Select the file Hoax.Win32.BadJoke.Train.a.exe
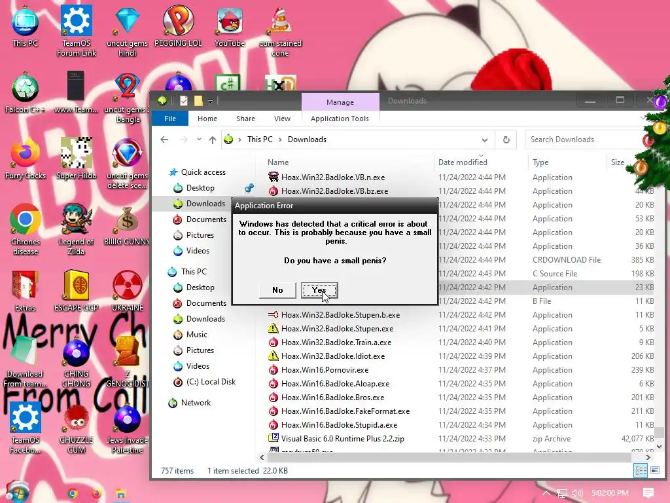 (x=336, y=342)
